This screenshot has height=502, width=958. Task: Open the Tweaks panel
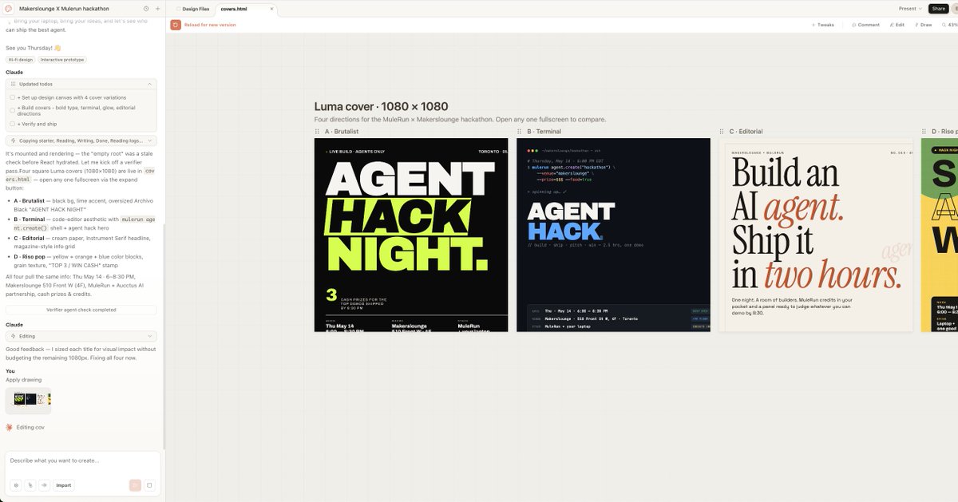(822, 25)
